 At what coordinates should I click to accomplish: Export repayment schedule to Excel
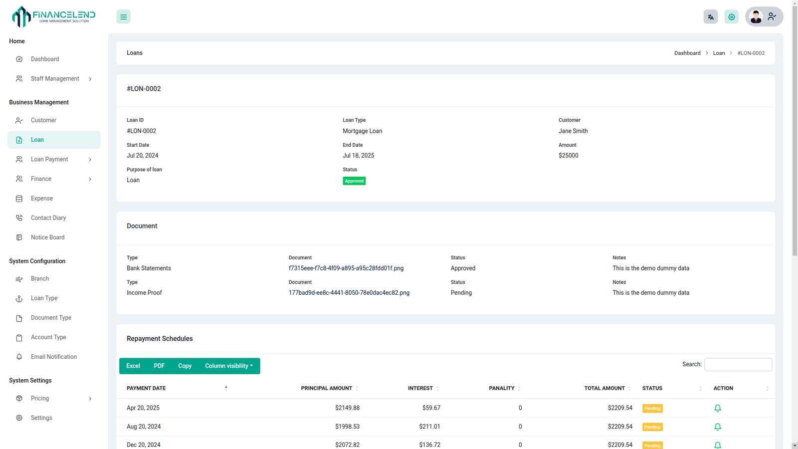pos(133,366)
